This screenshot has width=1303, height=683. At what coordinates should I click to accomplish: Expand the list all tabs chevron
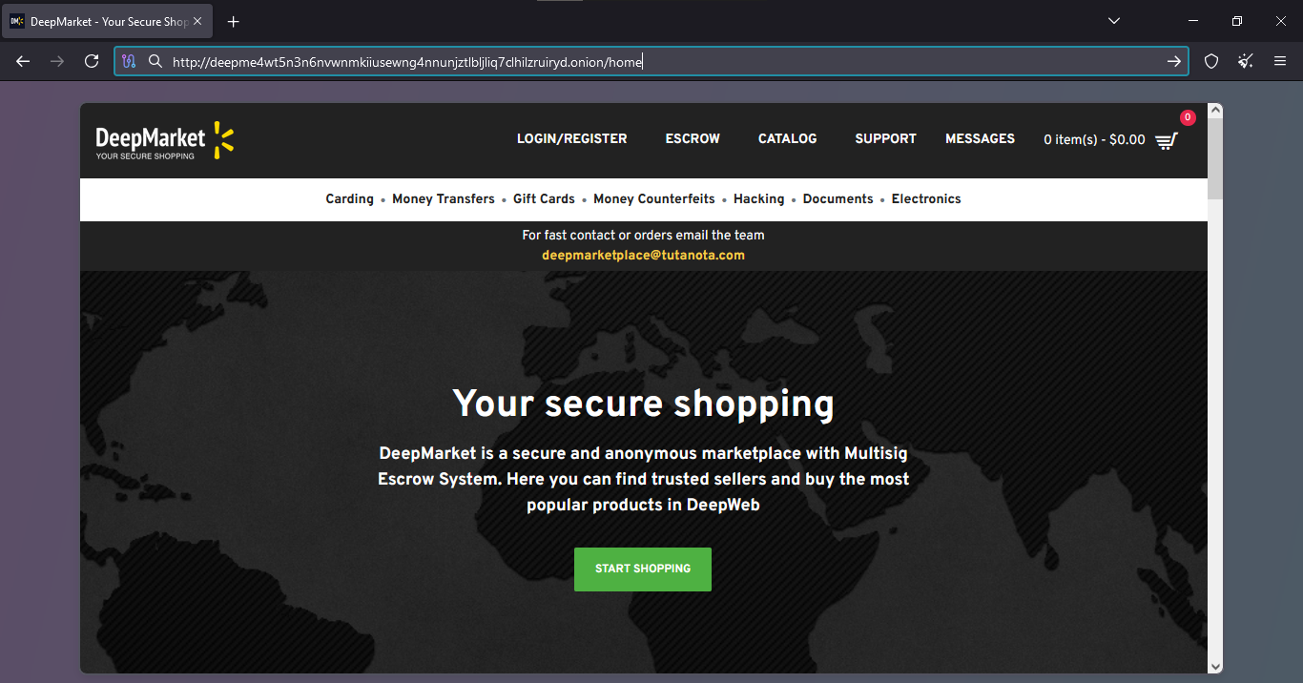[x=1113, y=21]
